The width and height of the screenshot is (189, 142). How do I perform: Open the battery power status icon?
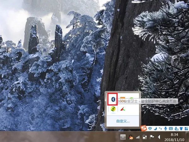(145, 137)
